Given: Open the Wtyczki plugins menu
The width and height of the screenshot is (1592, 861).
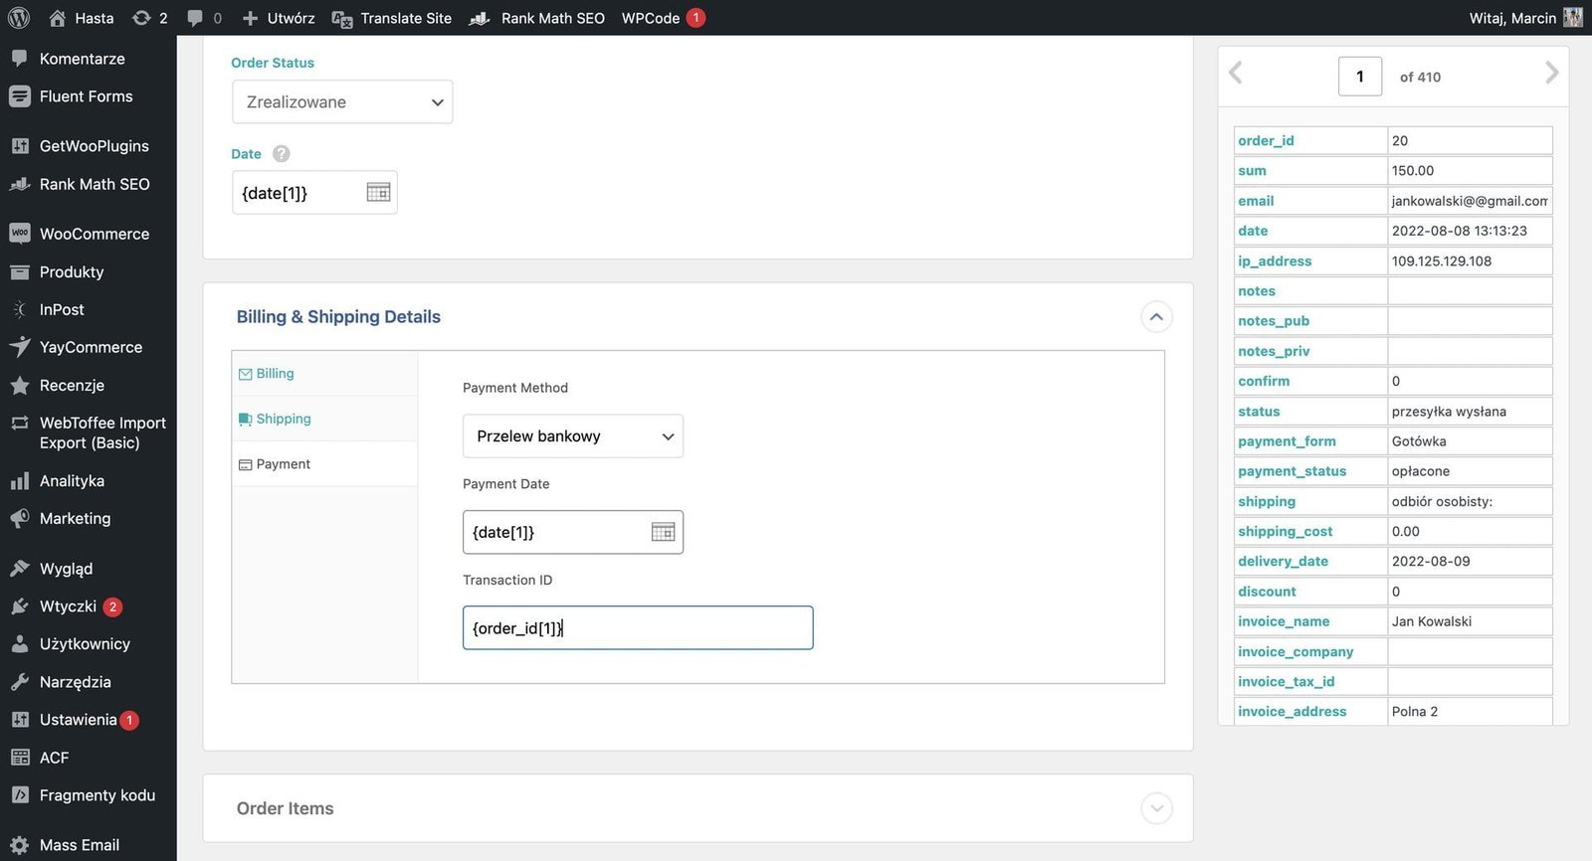Looking at the screenshot, I should coord(68,606).
